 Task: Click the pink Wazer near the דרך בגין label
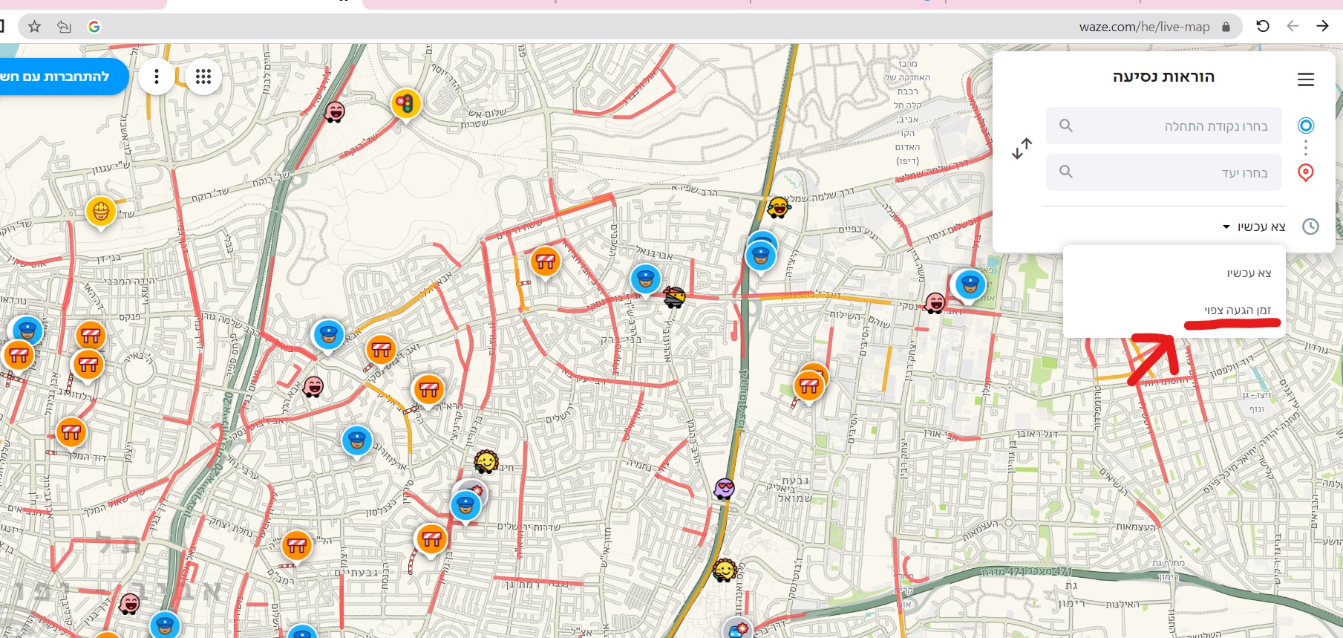[130, 604]
